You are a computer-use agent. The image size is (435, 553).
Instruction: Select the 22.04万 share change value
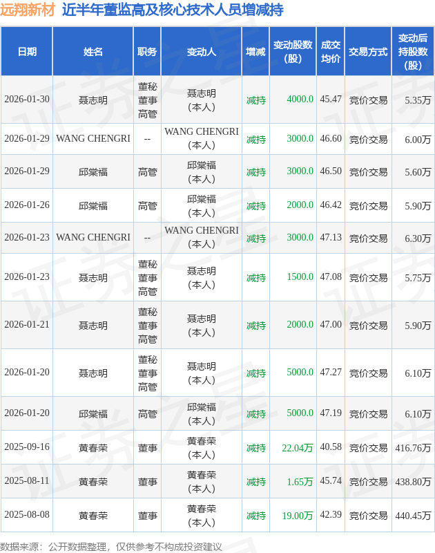pyautogui.click(x=298, y=448)
